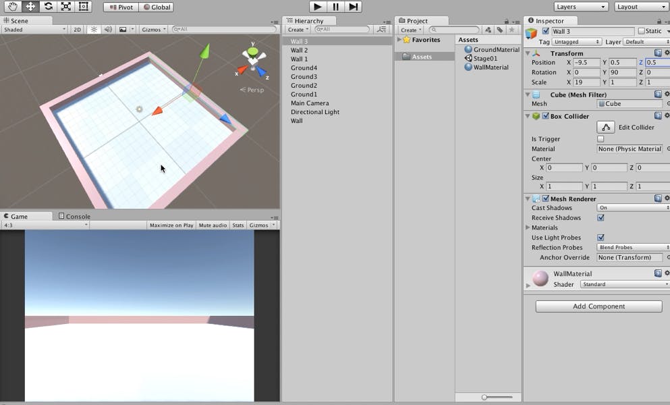This screenshot has width=670, height=405.
Task: Toggle Inspector lock icon
Action: [659, 21]
